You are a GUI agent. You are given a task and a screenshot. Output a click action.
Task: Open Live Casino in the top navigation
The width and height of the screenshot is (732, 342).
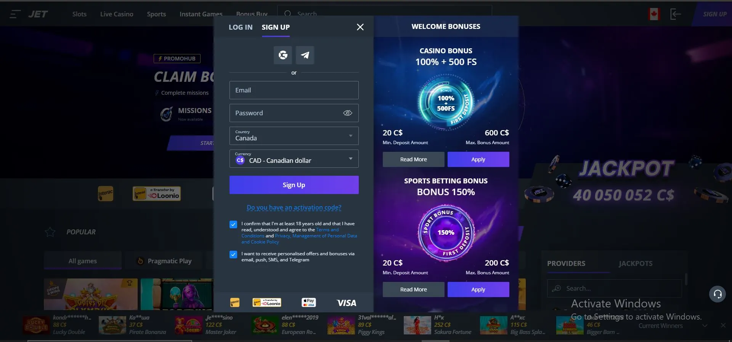117,14
